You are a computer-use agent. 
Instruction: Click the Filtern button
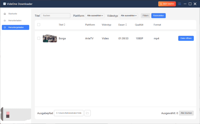(x=145, y=15)
